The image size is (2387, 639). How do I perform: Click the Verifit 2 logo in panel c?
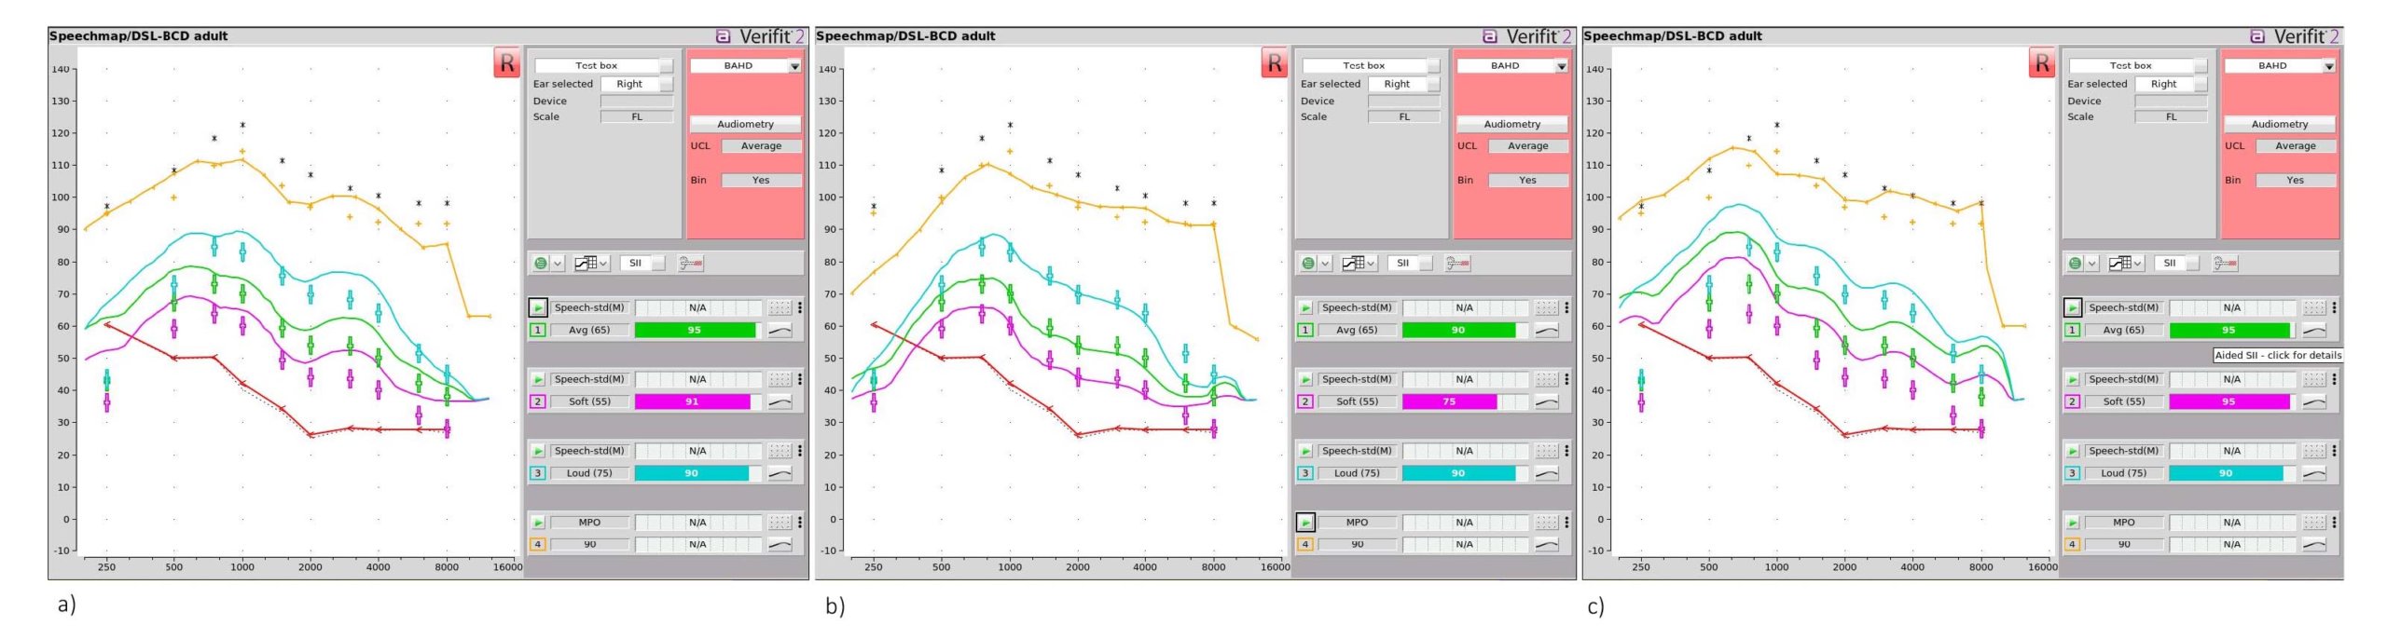(x=2295, y=36)
